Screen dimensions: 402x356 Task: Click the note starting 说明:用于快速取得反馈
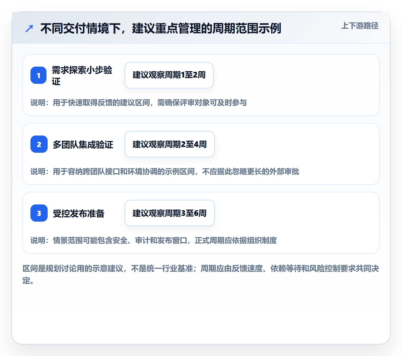point(139,102)
